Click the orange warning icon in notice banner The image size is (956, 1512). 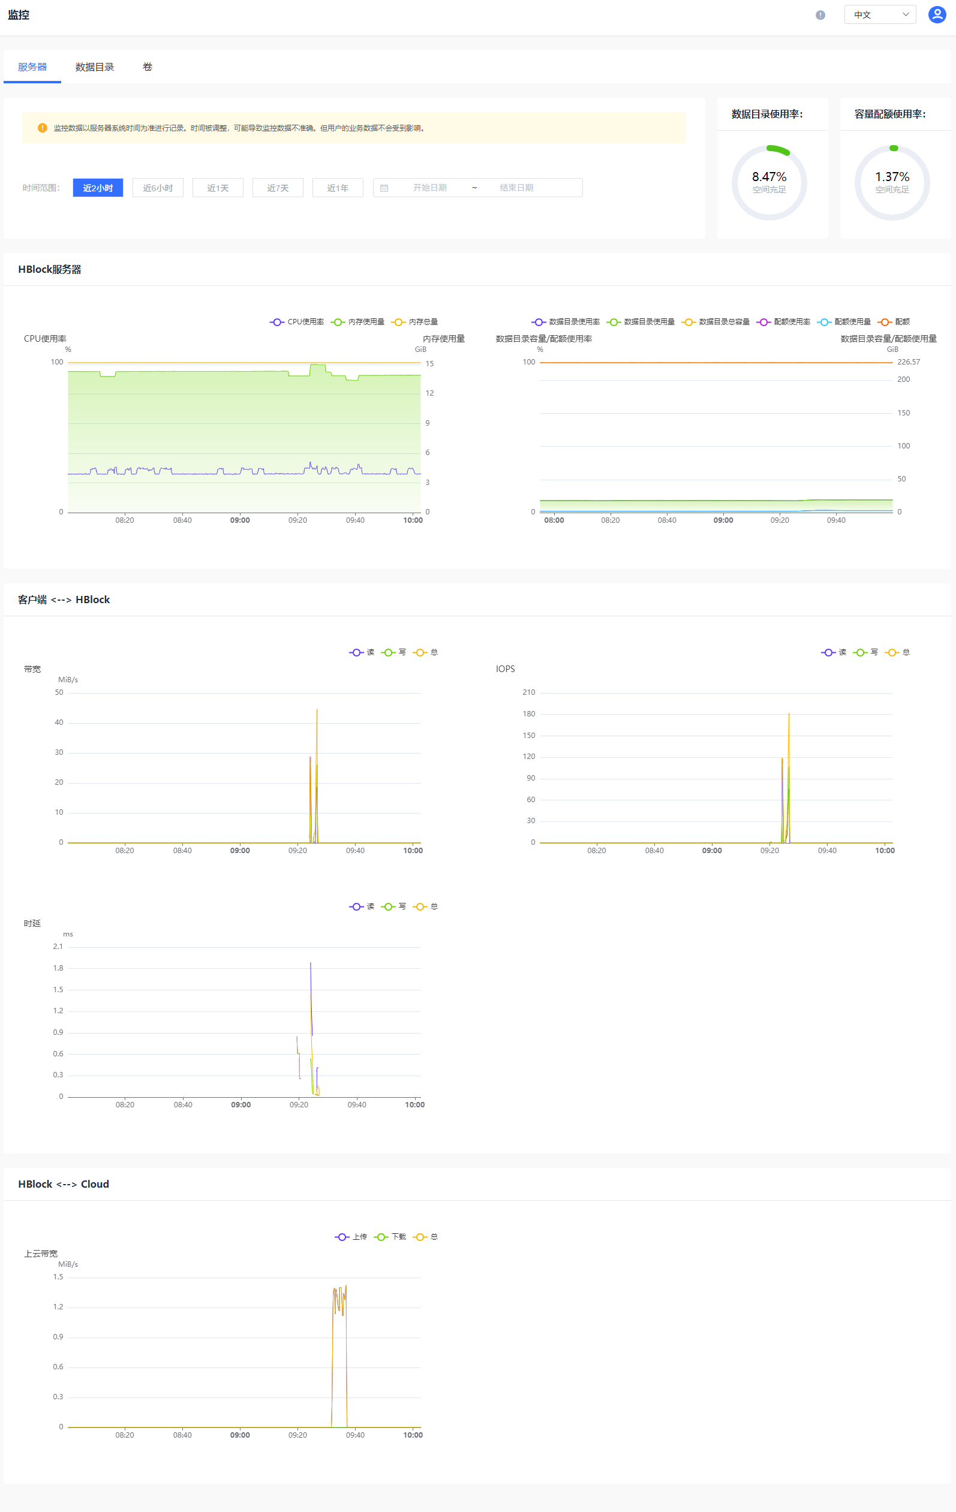[42, 128]
